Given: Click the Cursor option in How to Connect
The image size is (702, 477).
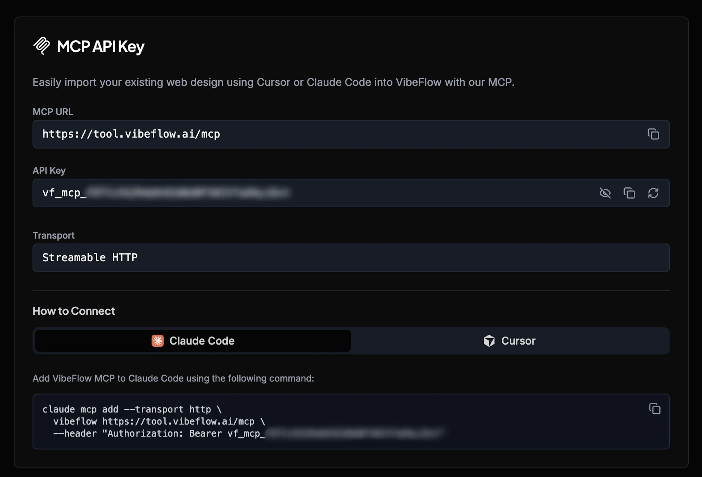Looking at the screenshot, I should tap(511, 341).
